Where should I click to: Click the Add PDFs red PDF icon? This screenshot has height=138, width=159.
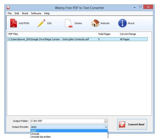point(14,23)
